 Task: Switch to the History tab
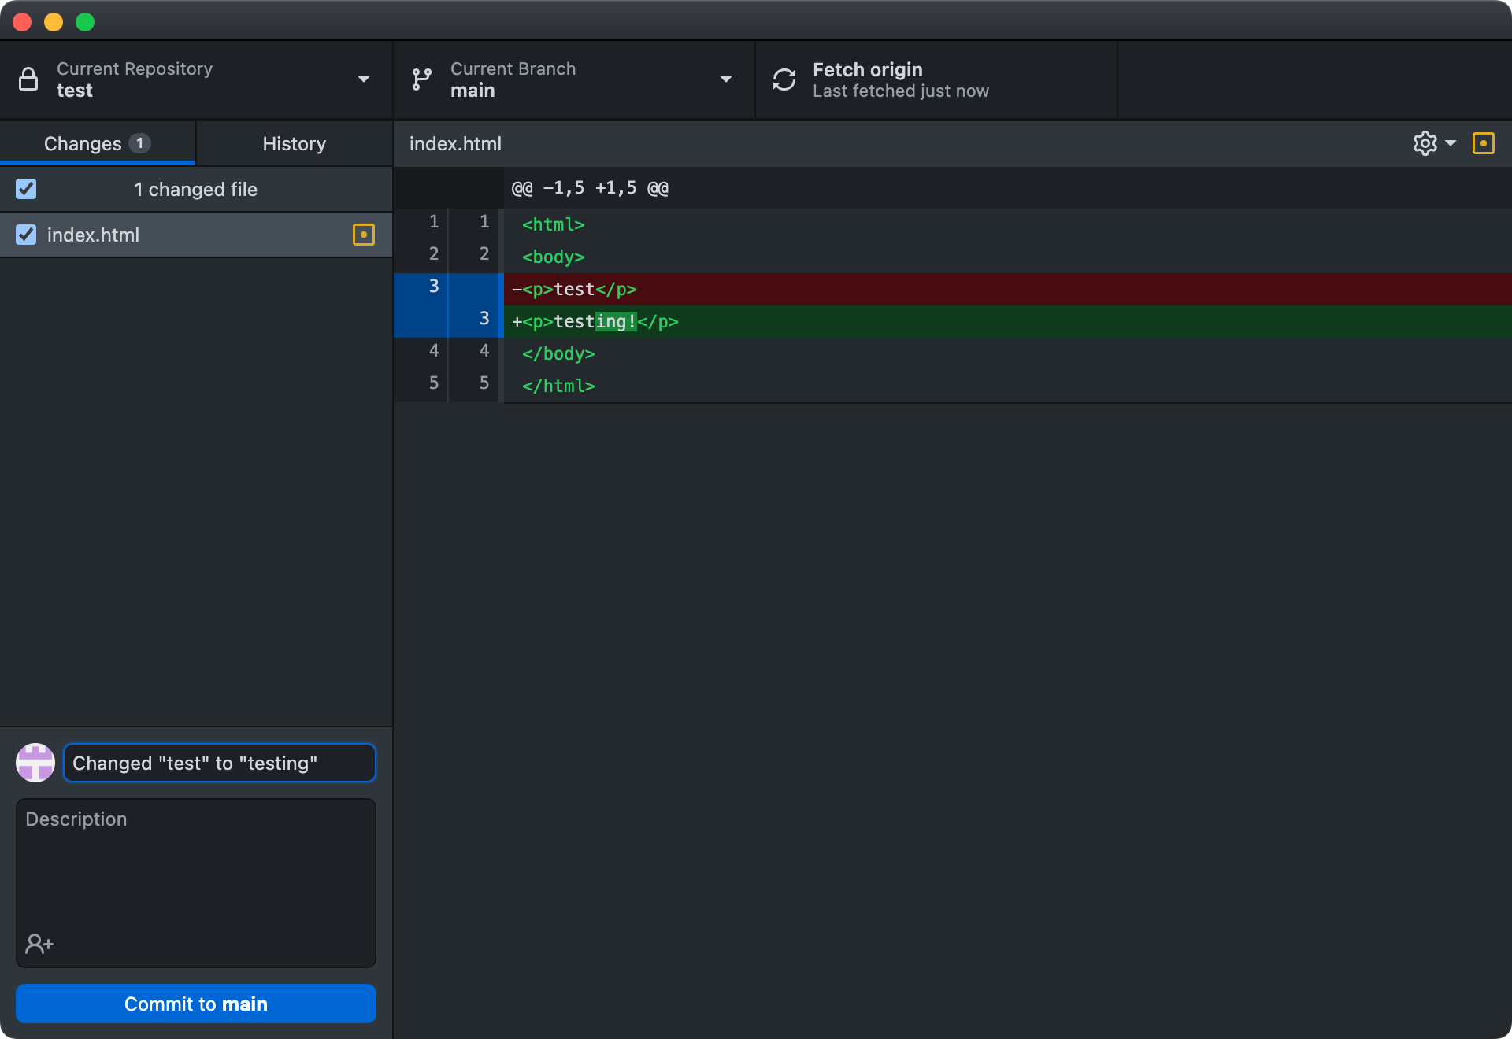tap(293, 143)
